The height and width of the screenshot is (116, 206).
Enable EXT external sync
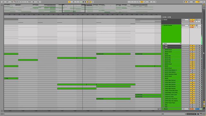point(7,2)
